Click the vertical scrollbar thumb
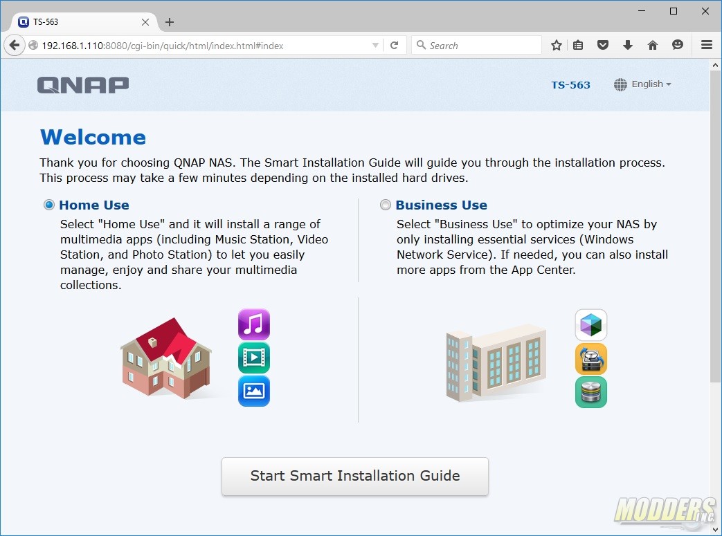The height and width of the screenshot is (536, 722). [715, 226]
